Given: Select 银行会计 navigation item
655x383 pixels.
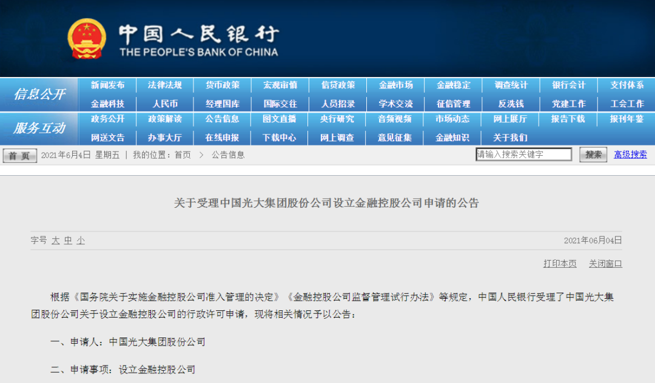Looking at the screenshot, I should [x=568, y=85].
